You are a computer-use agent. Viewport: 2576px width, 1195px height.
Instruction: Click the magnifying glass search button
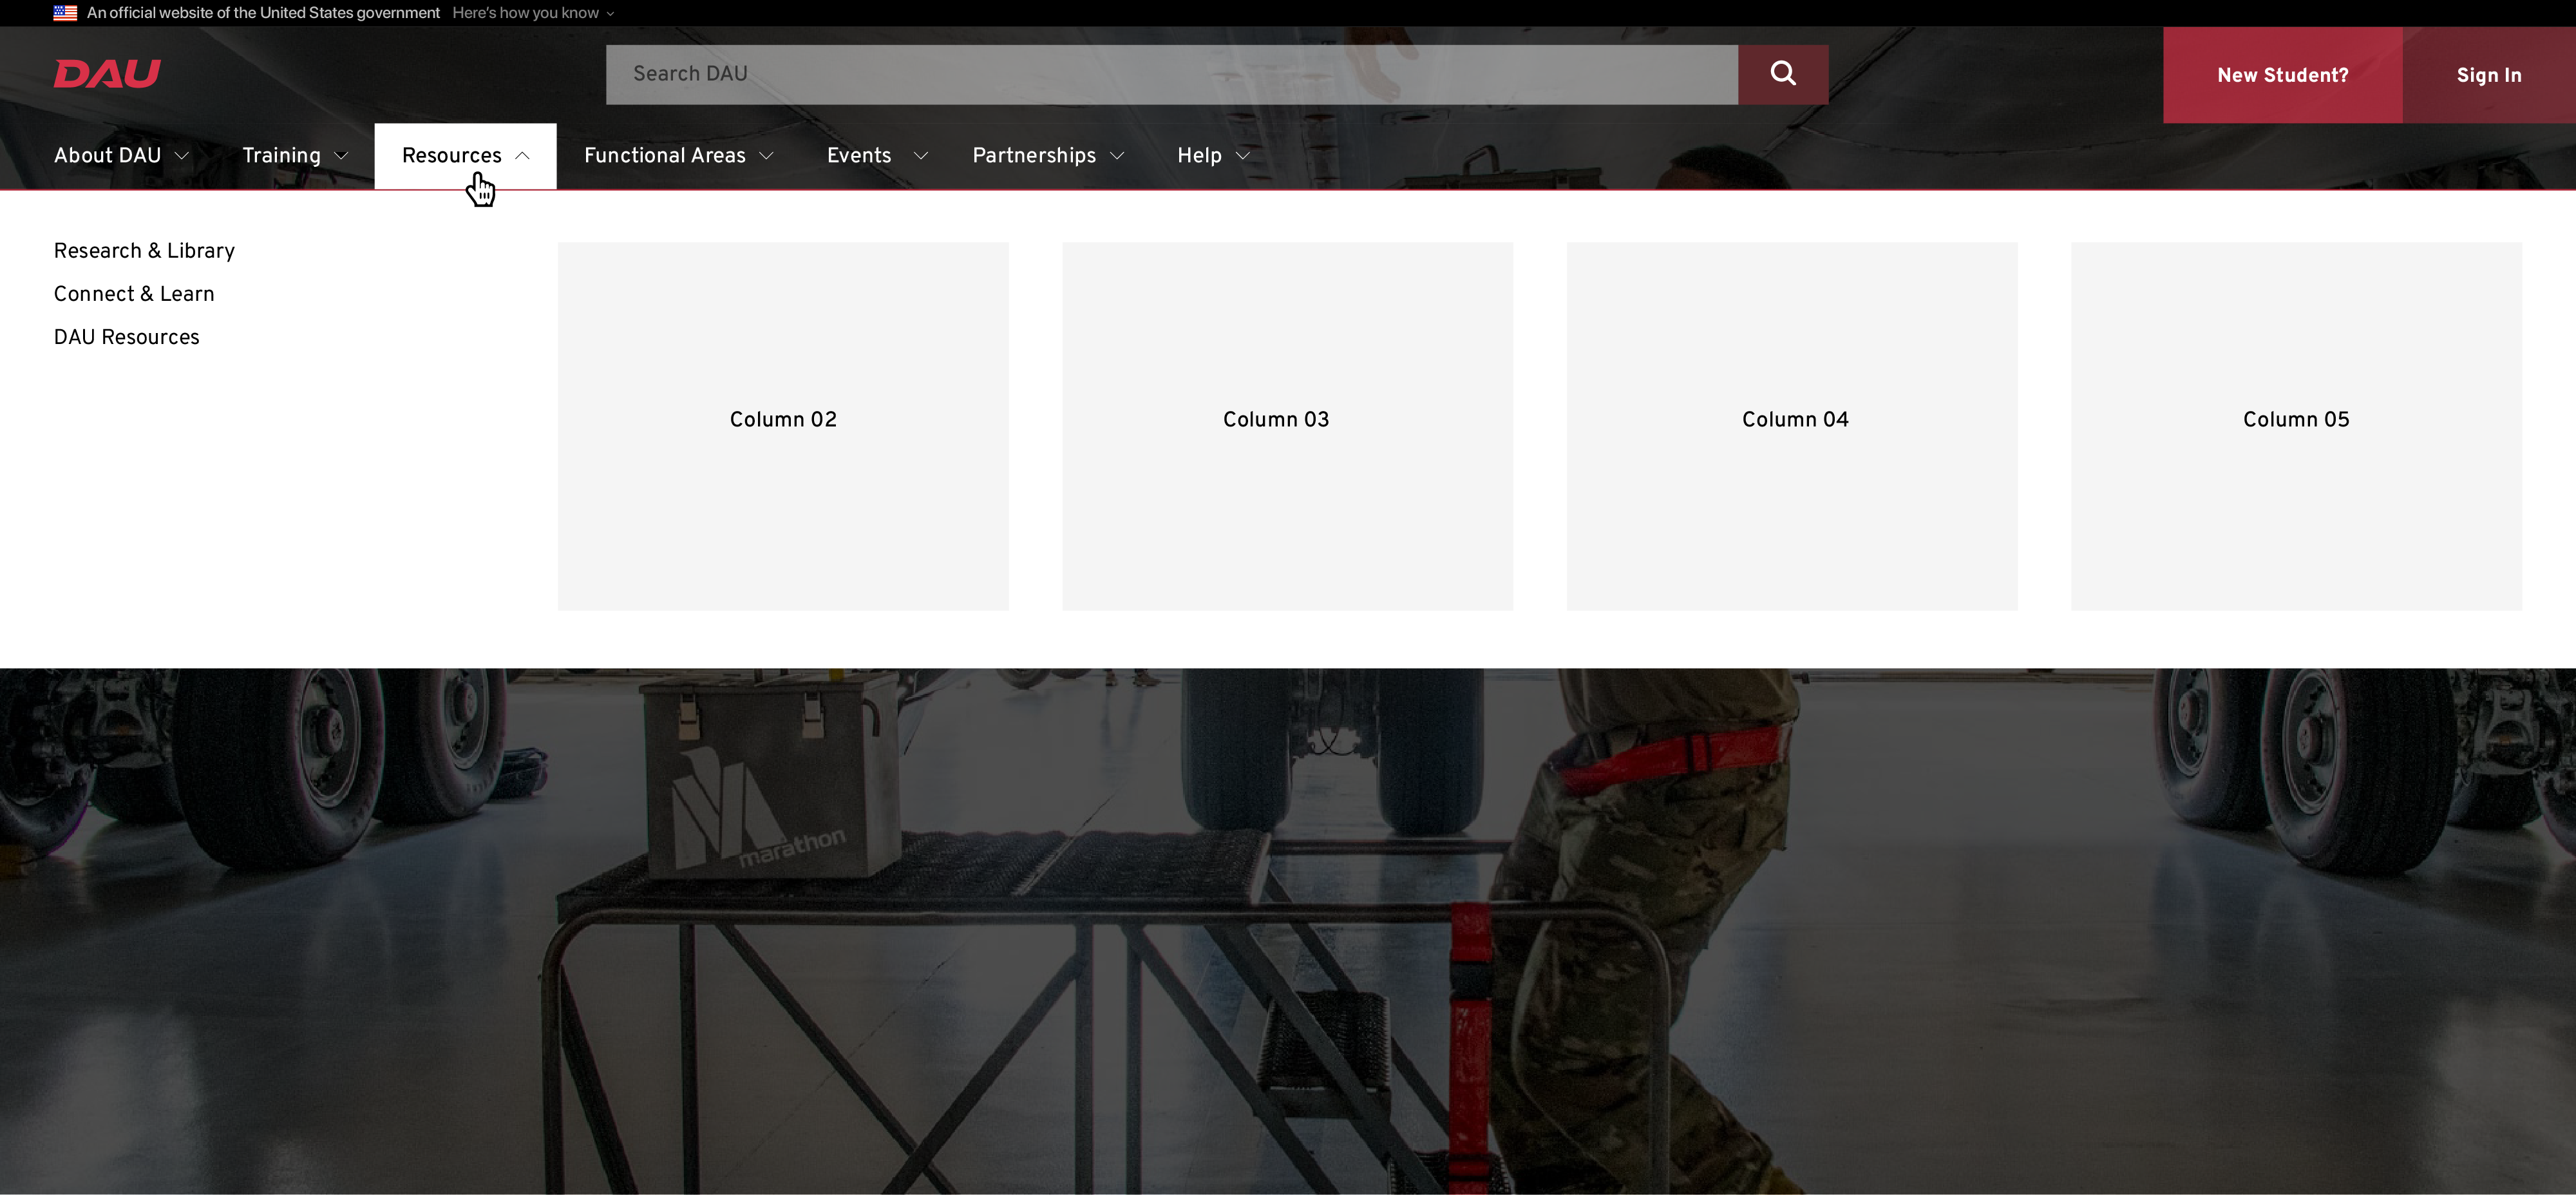[x=1782, y=74]
